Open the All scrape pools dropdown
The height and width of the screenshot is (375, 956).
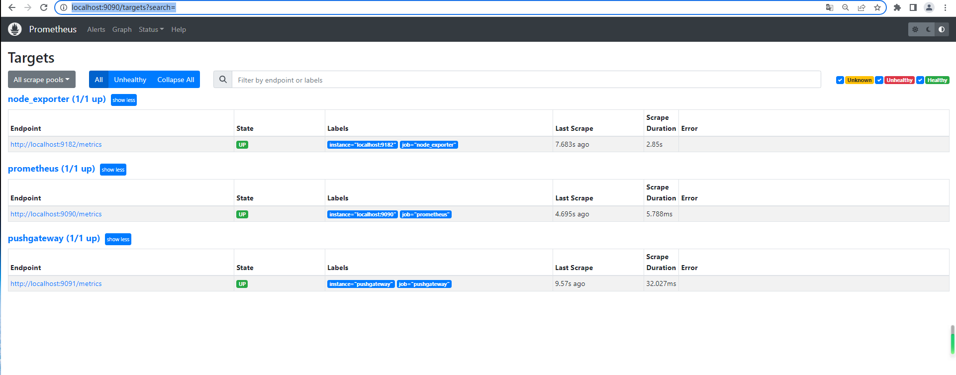coord(42,80)
